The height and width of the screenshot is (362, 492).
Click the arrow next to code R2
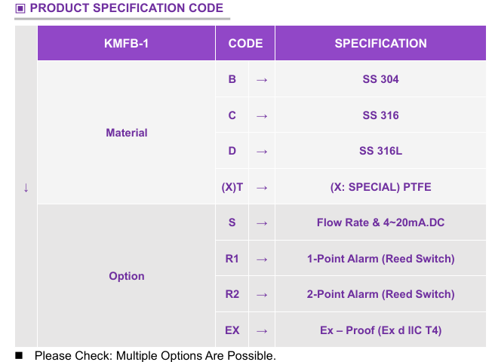(262, 295)
